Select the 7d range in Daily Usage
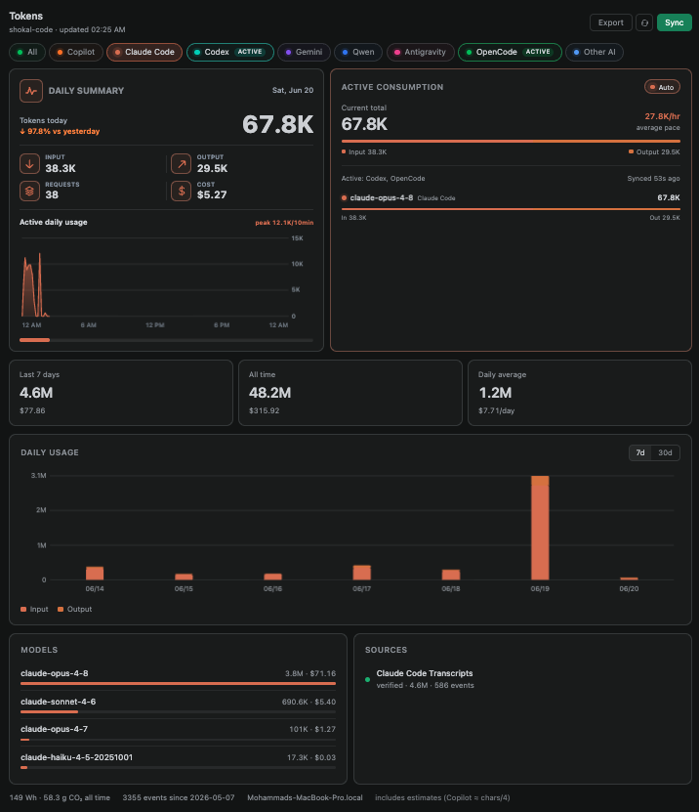This screenshot has width=699, height=812. (640, 452)
